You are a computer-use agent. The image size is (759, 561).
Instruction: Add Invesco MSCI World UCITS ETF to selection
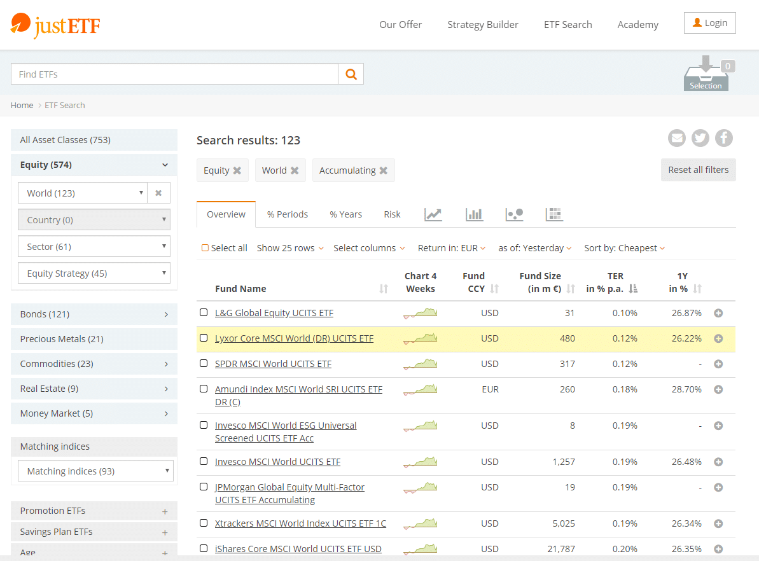(718, 462)
